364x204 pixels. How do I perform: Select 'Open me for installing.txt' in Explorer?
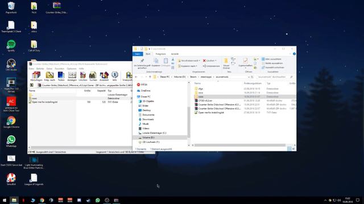point(209,112)
